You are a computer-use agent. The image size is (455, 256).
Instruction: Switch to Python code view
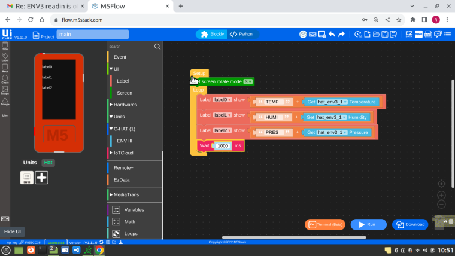point(241,34)
